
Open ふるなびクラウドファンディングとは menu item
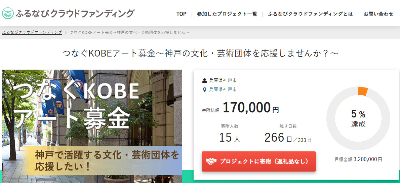click(x=310, y=14)
